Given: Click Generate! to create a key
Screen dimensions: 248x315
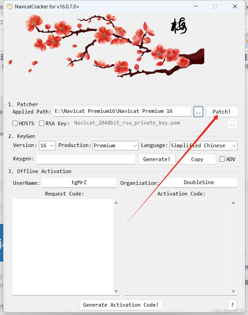Looking at the screenshot, I should coord(157,159).
